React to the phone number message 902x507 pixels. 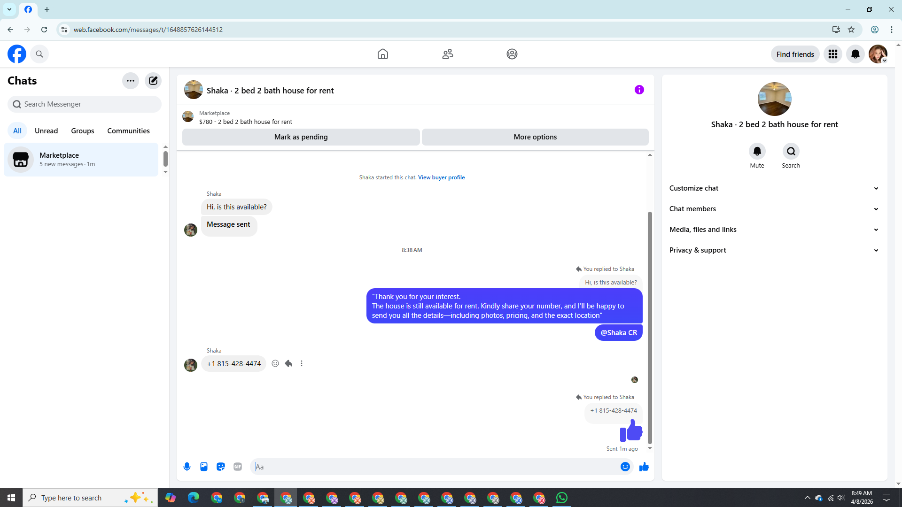[275, 363]
